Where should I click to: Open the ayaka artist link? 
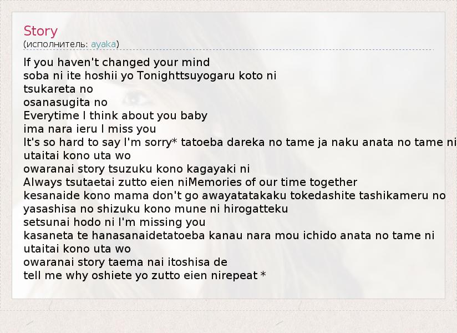pyautogui.click(x=103, y=44)
